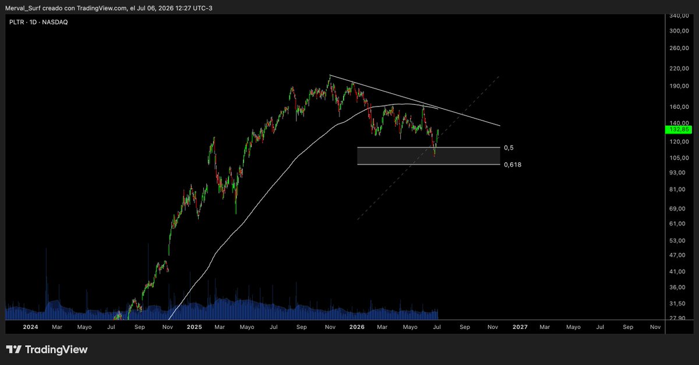Click the 340,00 price axis label
The width and height of the screenshot is (699, 365).
(x=679, y=16)
